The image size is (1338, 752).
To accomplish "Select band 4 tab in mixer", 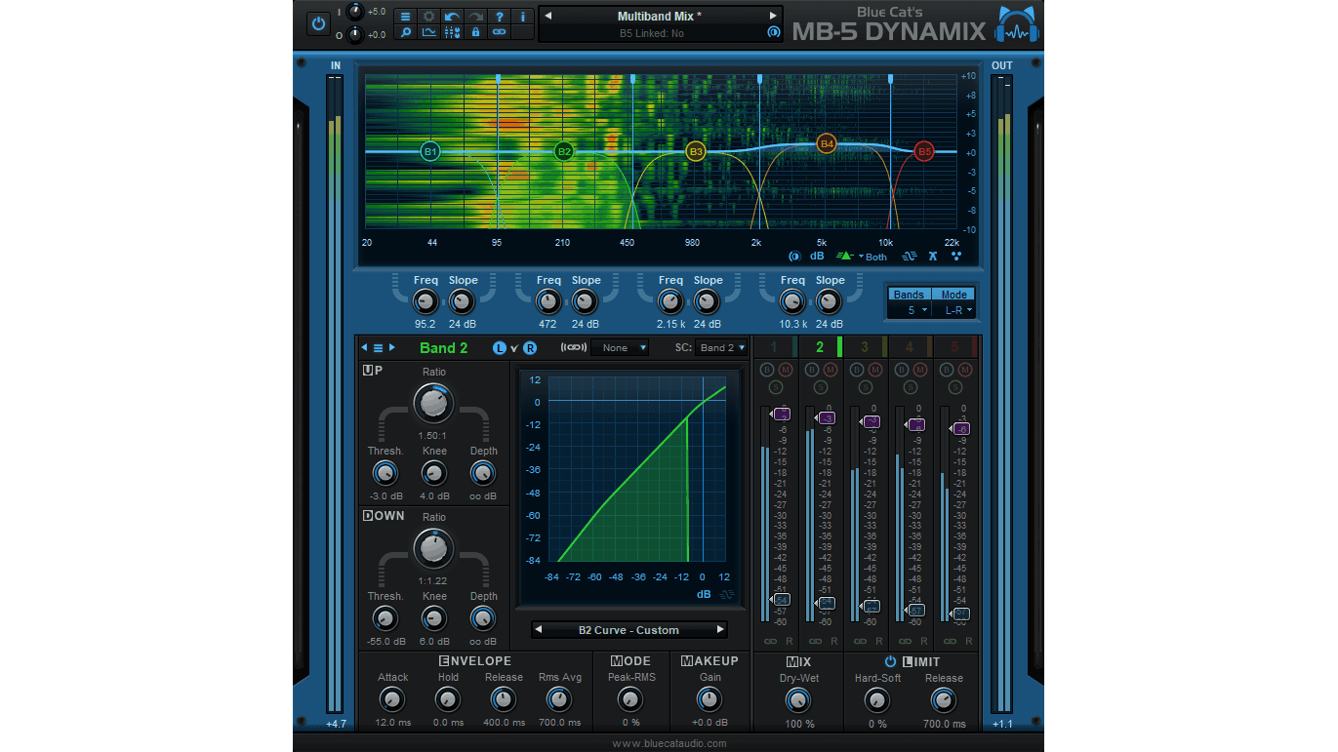I will click(x=910, y=347).
